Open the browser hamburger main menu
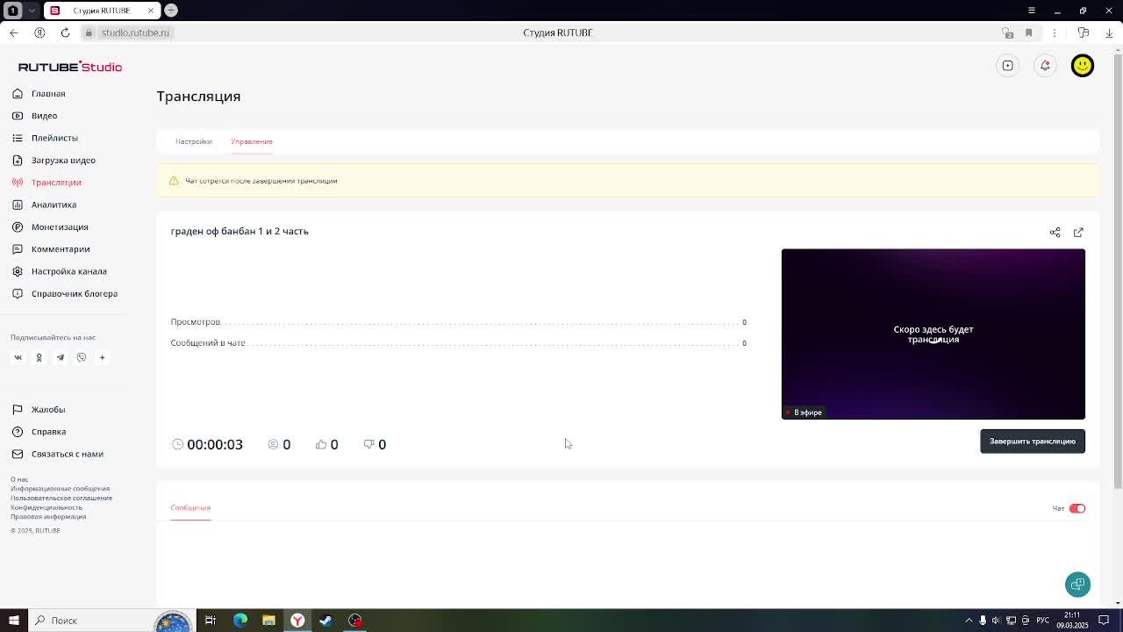1123x632 pixels. (1032, 11)
